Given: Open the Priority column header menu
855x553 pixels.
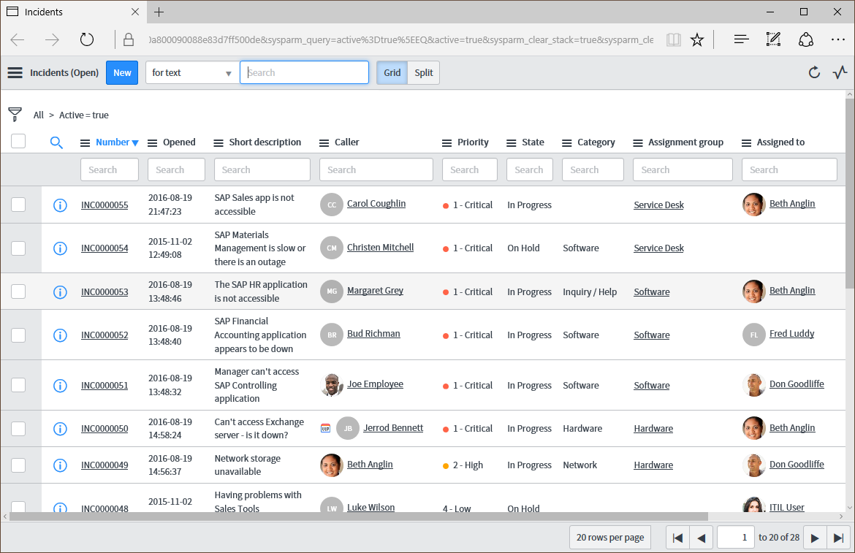Looking at the screenshot, I should pos(445,142).
